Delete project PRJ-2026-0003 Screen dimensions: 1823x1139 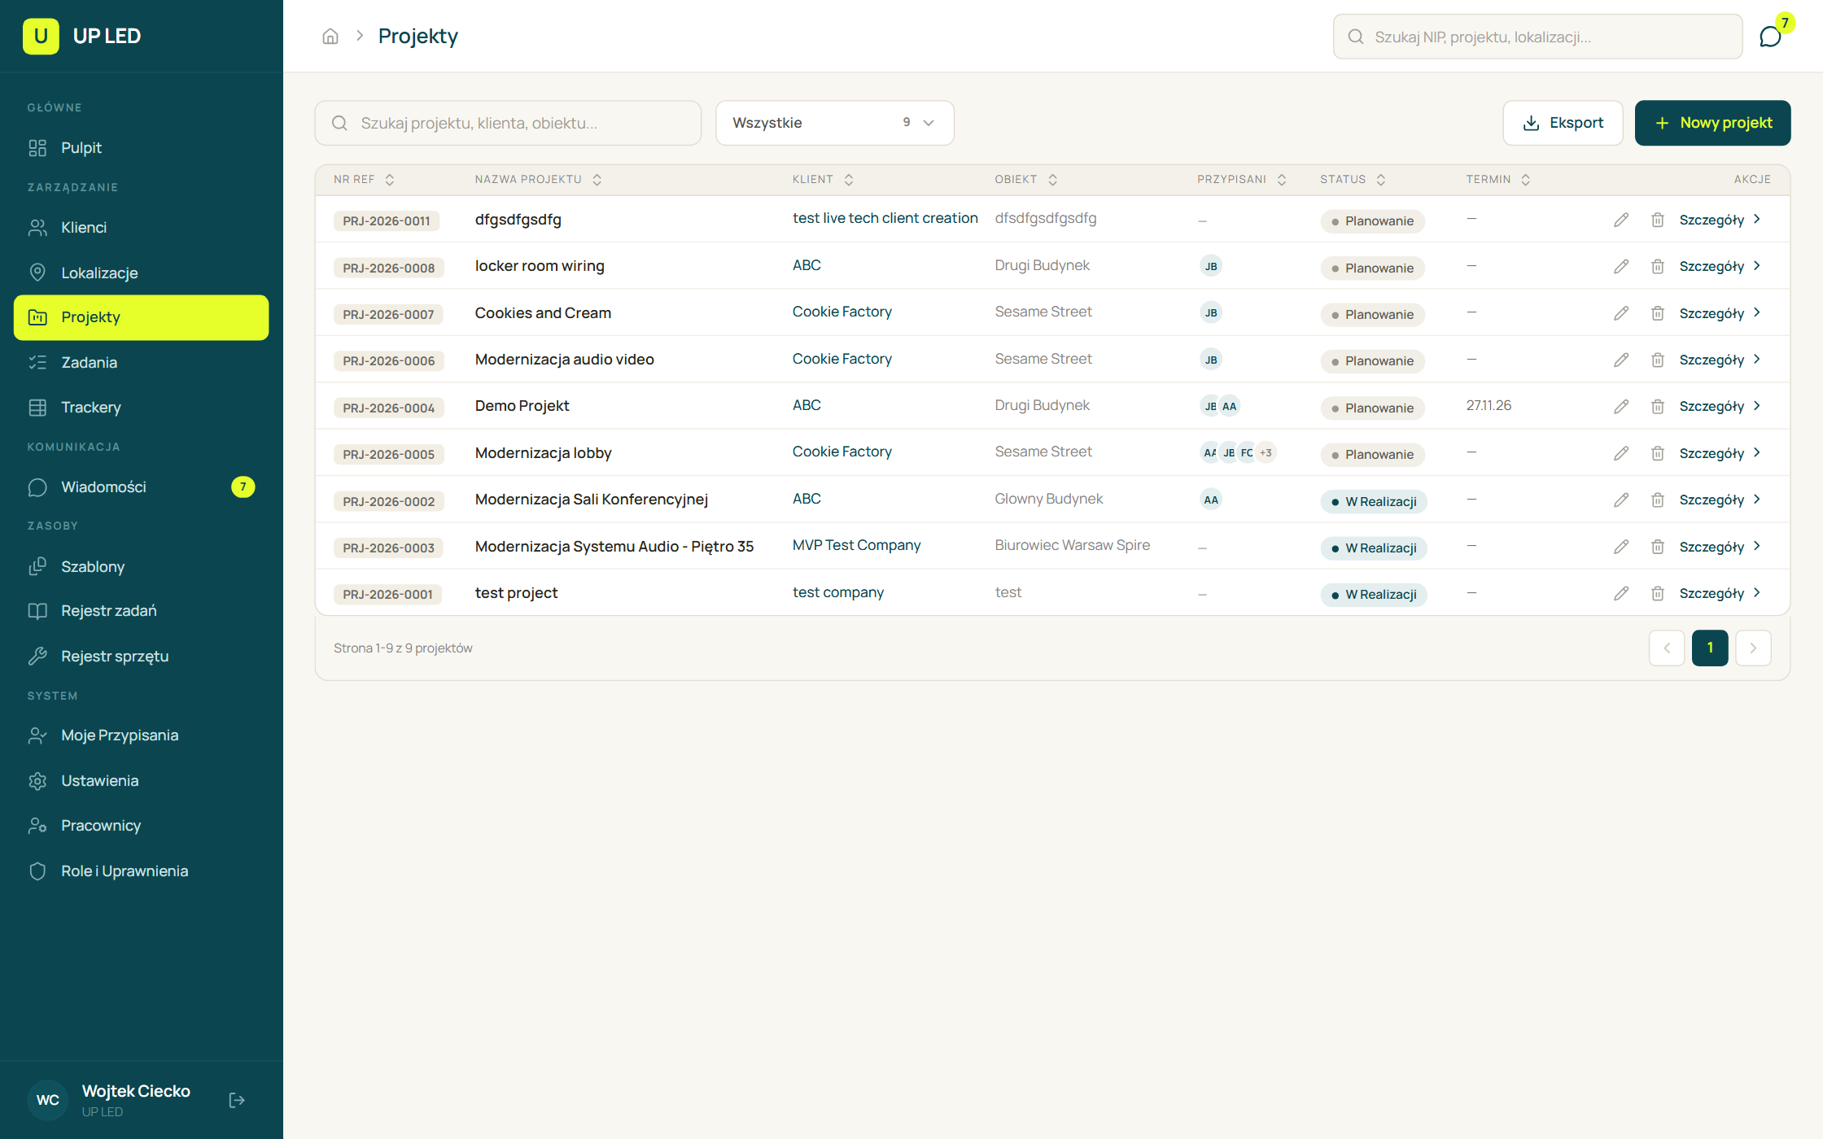[1657, 547]
